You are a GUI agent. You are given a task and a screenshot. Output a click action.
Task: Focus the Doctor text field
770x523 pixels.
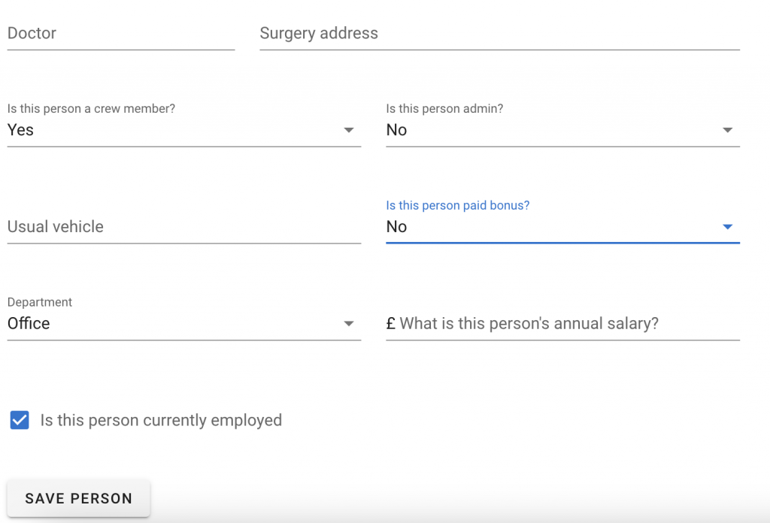pyautogui.click(x=120, y=34)
